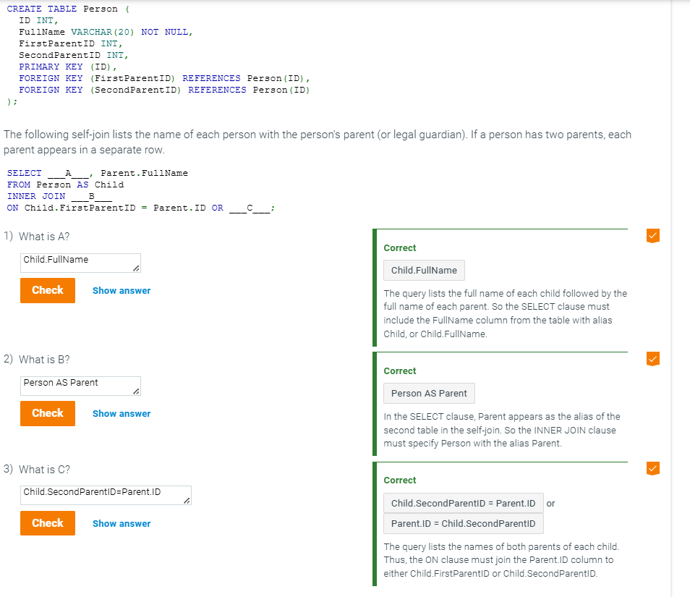690x597 pixels.
Task: Click Show answer for question 2
Action: tap(122, 414)
